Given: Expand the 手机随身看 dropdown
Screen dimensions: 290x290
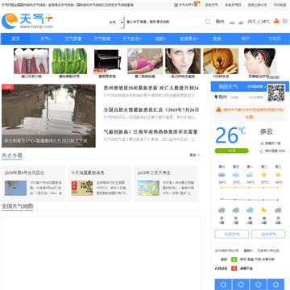Looking at the screenshot, I should click(257, 87).
